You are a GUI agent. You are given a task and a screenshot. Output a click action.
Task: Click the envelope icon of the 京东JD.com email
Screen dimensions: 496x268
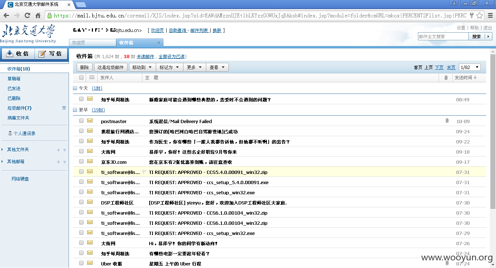(x=90, y=162)
